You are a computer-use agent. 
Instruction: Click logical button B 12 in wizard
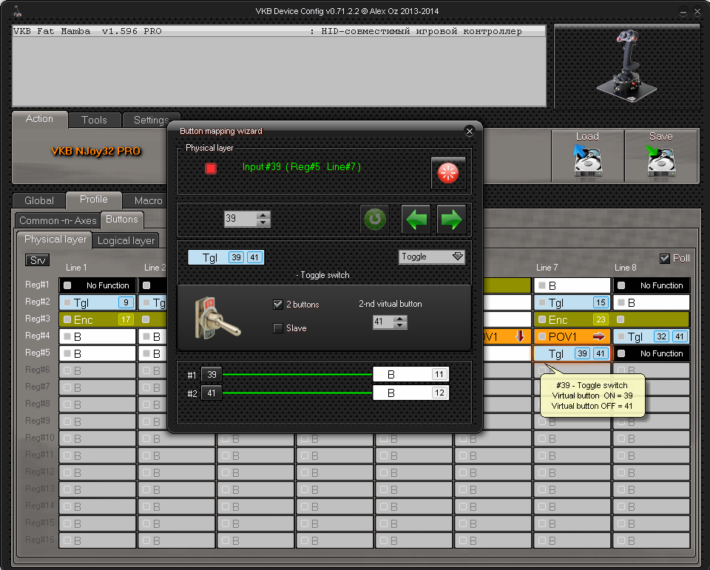[x=410, y=393]
